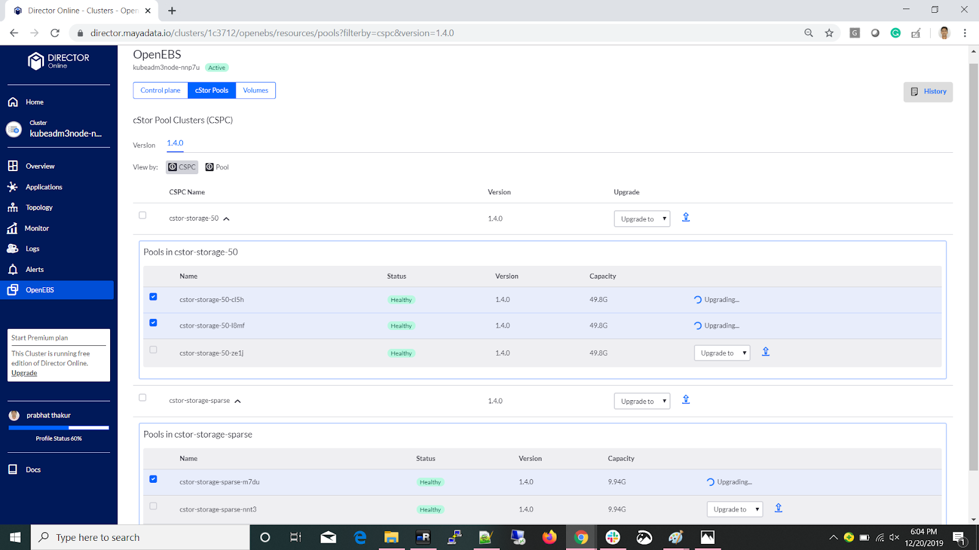Click upgrade arrow icon for cstor-storage-50-ze1j pool
This screenshot has width=979, height=550.
765,351
